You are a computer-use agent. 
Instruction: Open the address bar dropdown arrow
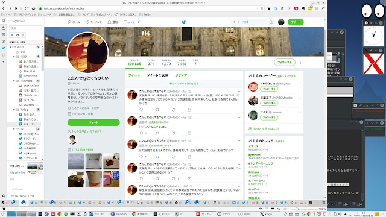point(258,8)
